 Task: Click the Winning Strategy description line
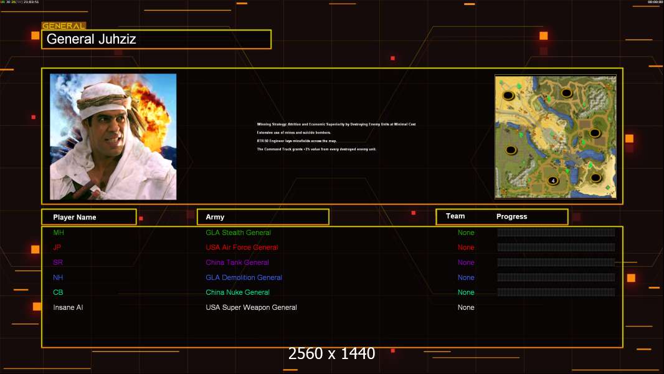[336, 124]
